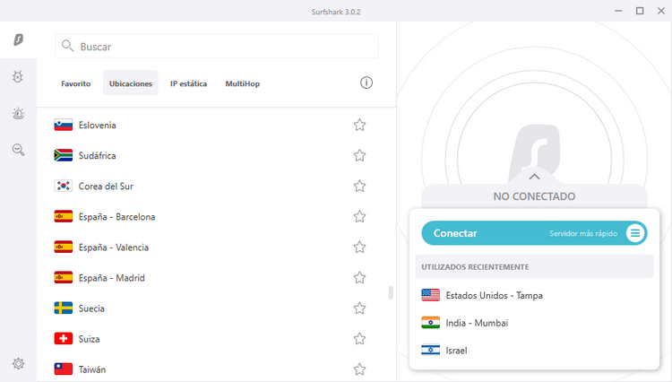Open server menu on Conectar button
Image resolution: width=672 pixels, height=382 pixels.
tap(635, 233)
